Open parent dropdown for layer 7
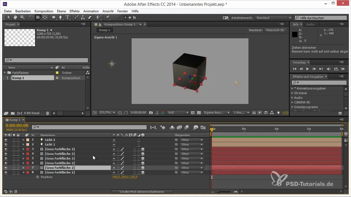This screenshot has height=197, width=351. (192, 168)
